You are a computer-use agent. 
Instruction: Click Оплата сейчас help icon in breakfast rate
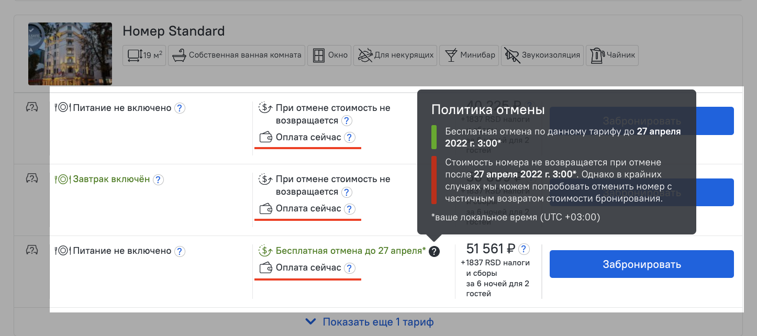click(350, 209)
